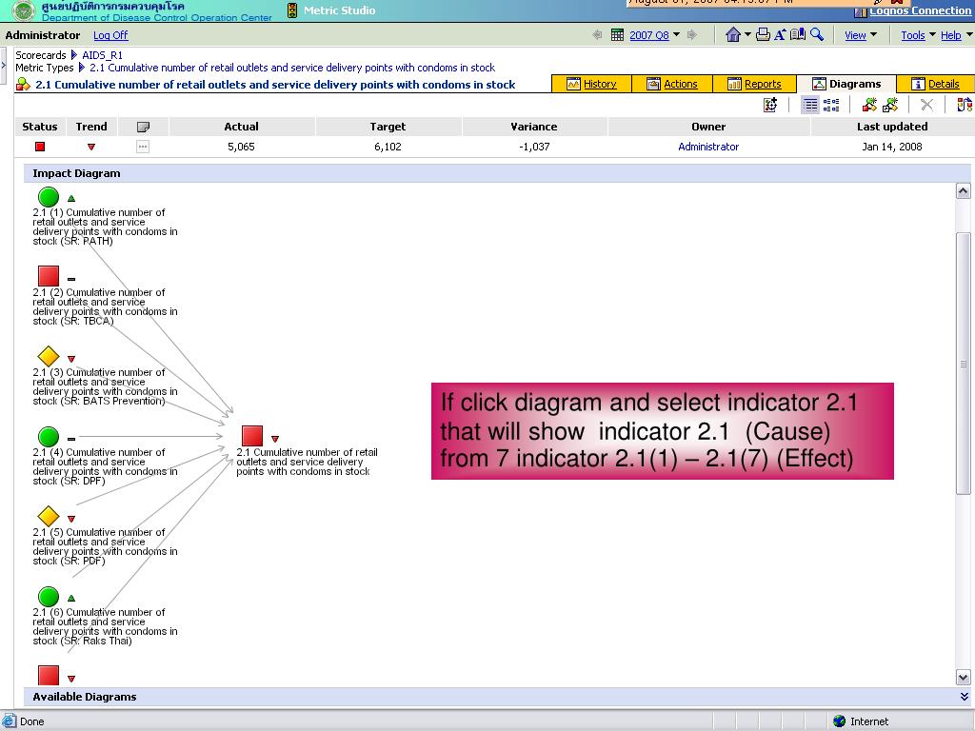
Task: Click the Metric Studio traffic light icon
Action: (291, 10)
